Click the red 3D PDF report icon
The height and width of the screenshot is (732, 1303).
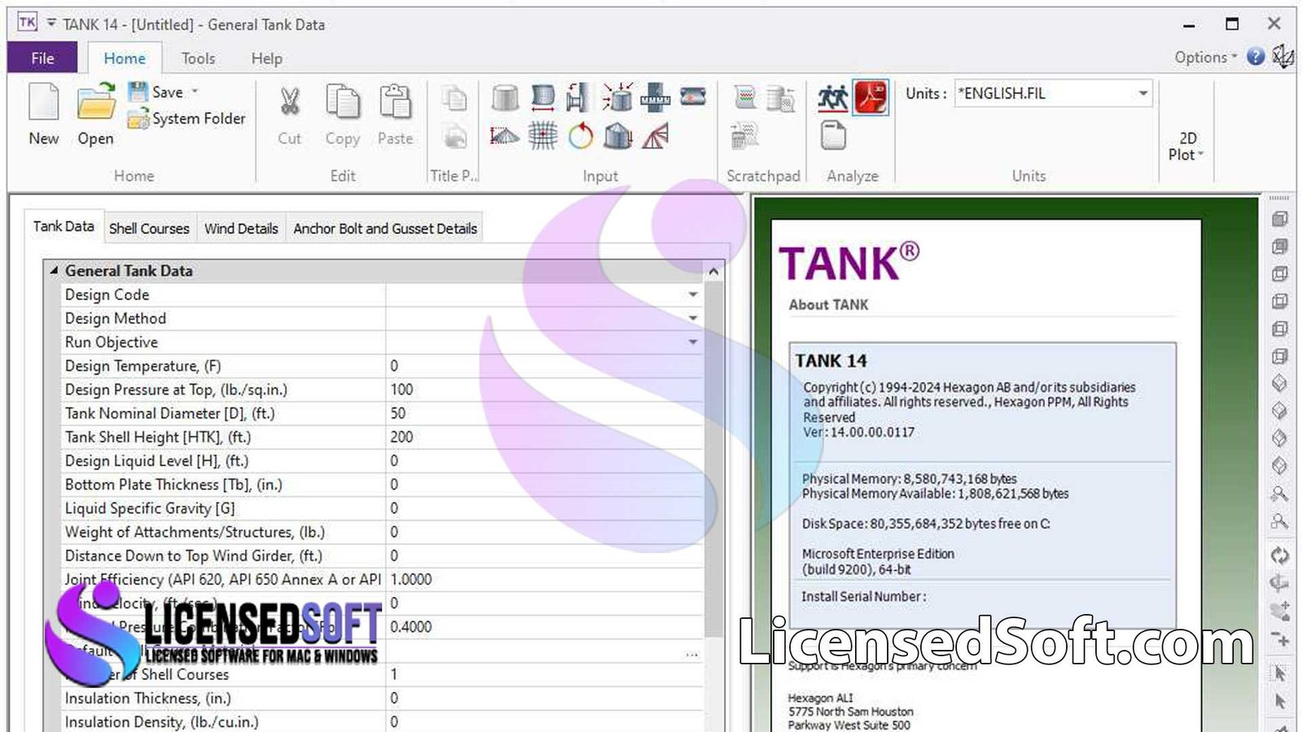(871, 98)
